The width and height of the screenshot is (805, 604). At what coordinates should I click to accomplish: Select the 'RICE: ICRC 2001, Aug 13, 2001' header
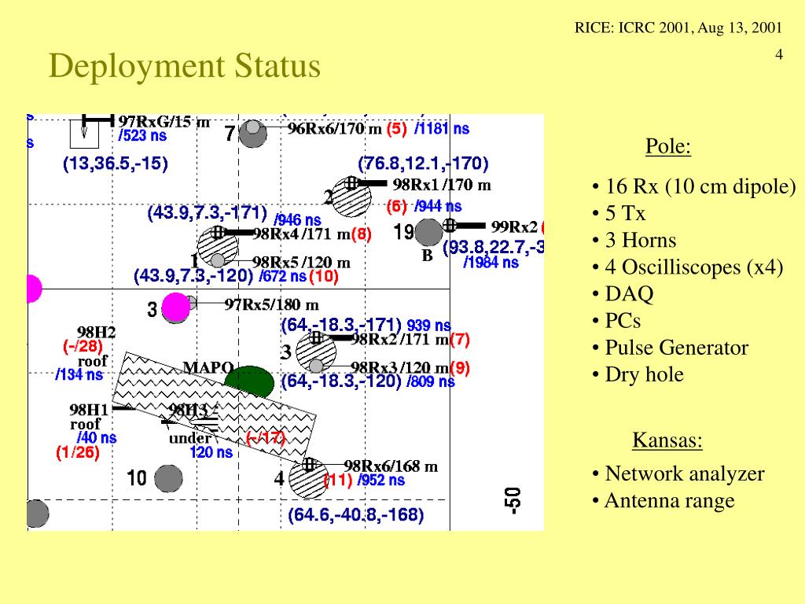678,28
